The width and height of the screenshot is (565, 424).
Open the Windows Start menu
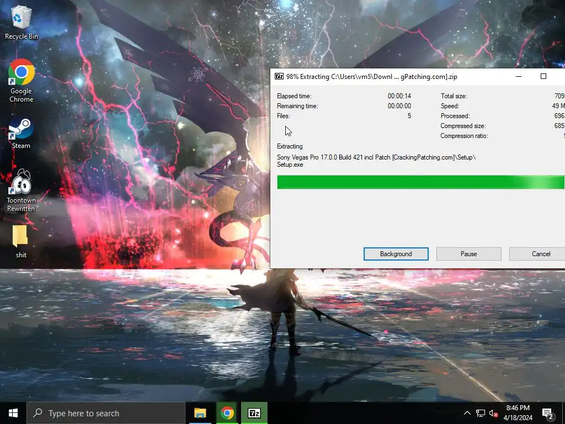pos(13,413)
